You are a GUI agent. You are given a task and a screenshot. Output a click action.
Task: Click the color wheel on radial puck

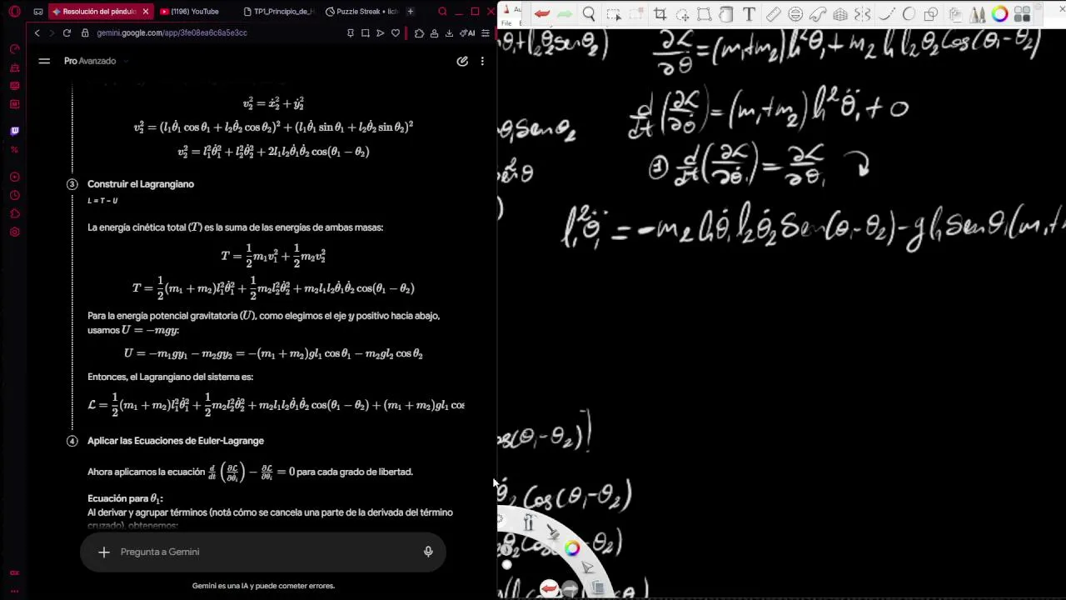pyautogui.click(x=571, y=548)
